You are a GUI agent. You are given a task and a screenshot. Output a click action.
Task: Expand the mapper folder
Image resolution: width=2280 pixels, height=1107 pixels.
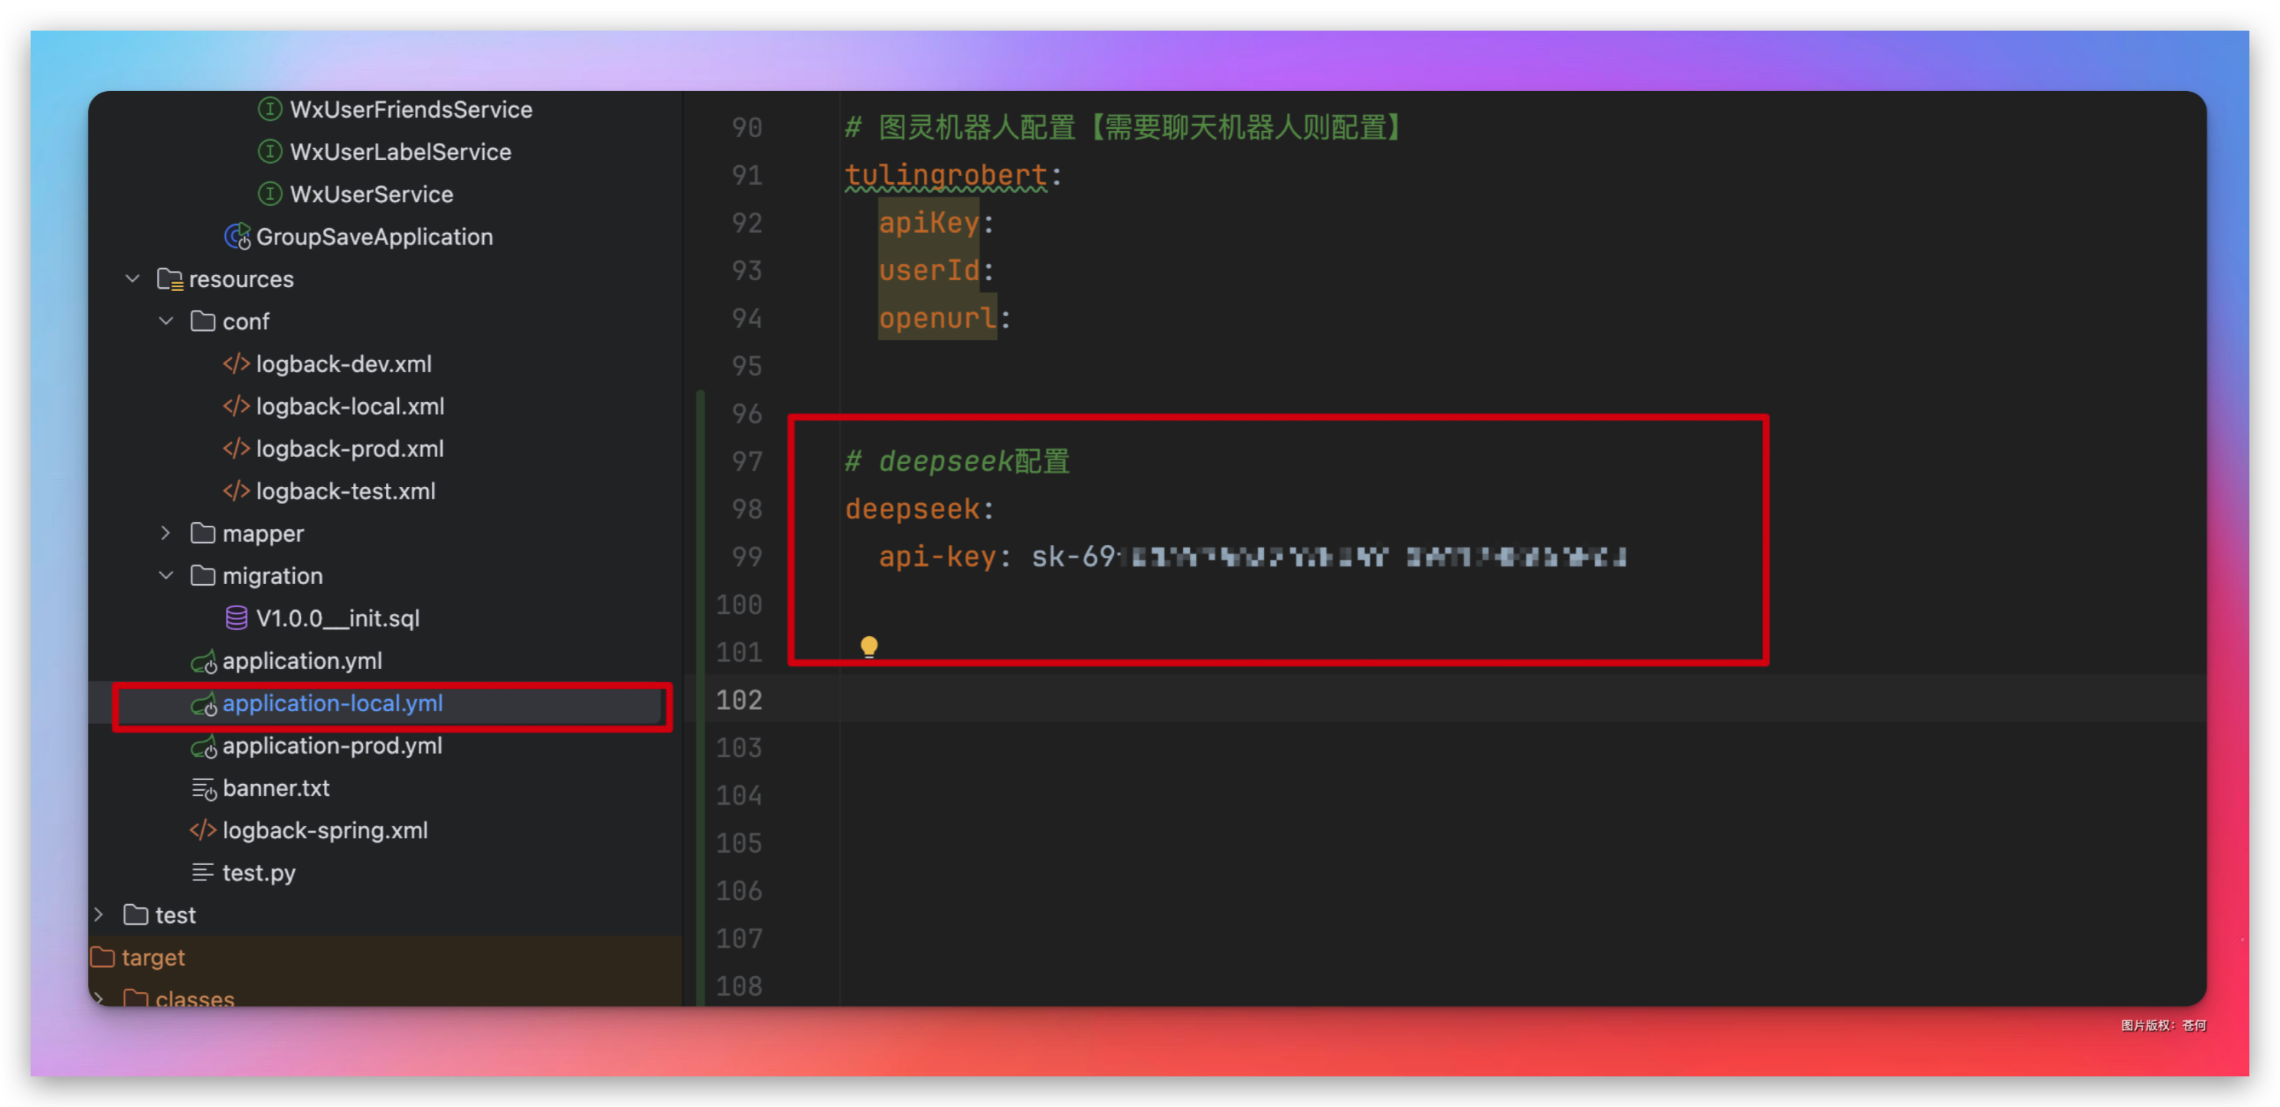pos(166,533)
